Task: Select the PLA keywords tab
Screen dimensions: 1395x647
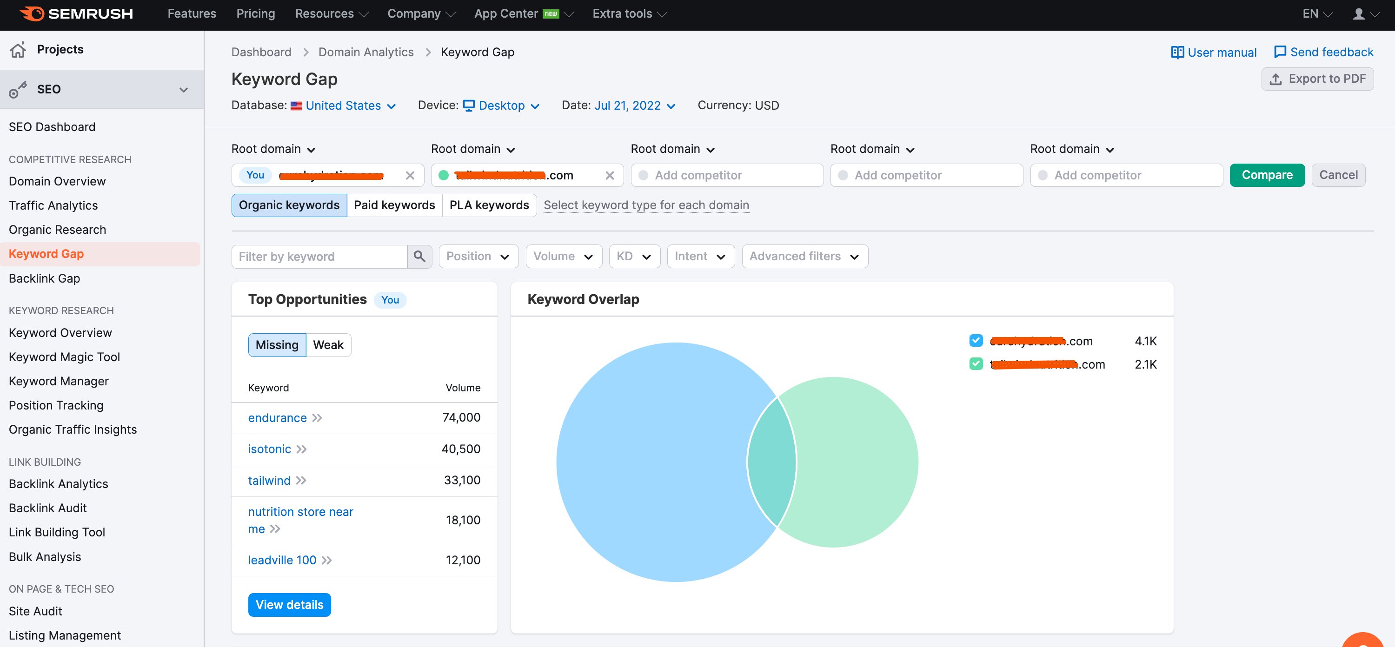Action: (489, 205)
